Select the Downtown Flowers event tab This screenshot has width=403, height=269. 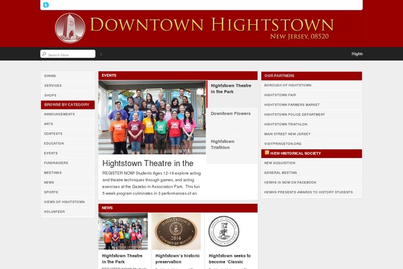pyautogui.click(x=232, y=122)
